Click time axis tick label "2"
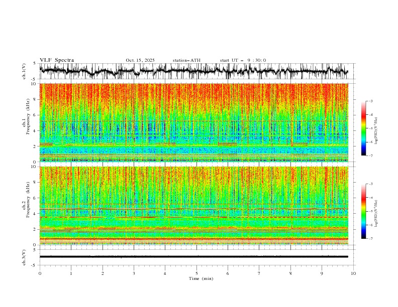 [x=103, y=273]
